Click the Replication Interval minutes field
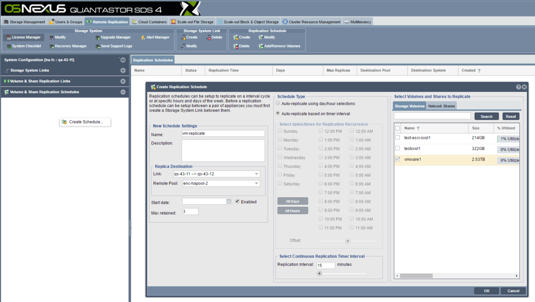 coord(326,265)
